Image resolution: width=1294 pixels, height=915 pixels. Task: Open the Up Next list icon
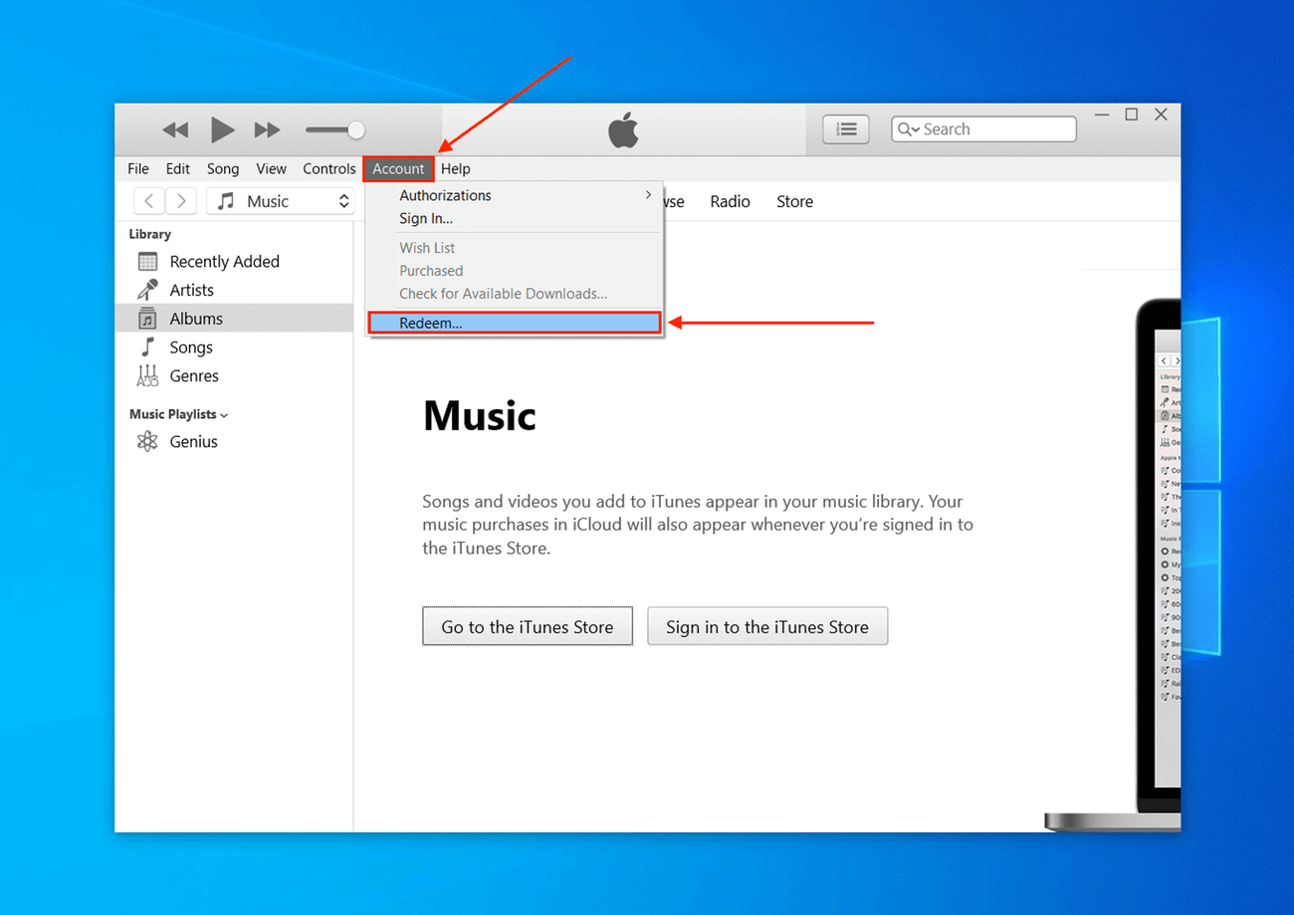846,128
